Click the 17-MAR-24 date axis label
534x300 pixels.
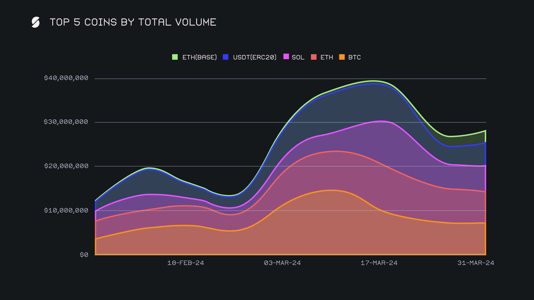(x=379, y=263)
